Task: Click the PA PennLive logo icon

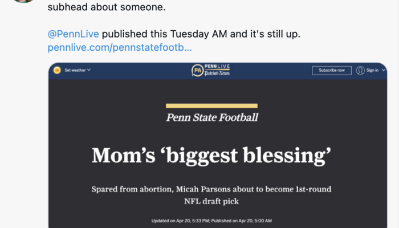Action: 197,71
